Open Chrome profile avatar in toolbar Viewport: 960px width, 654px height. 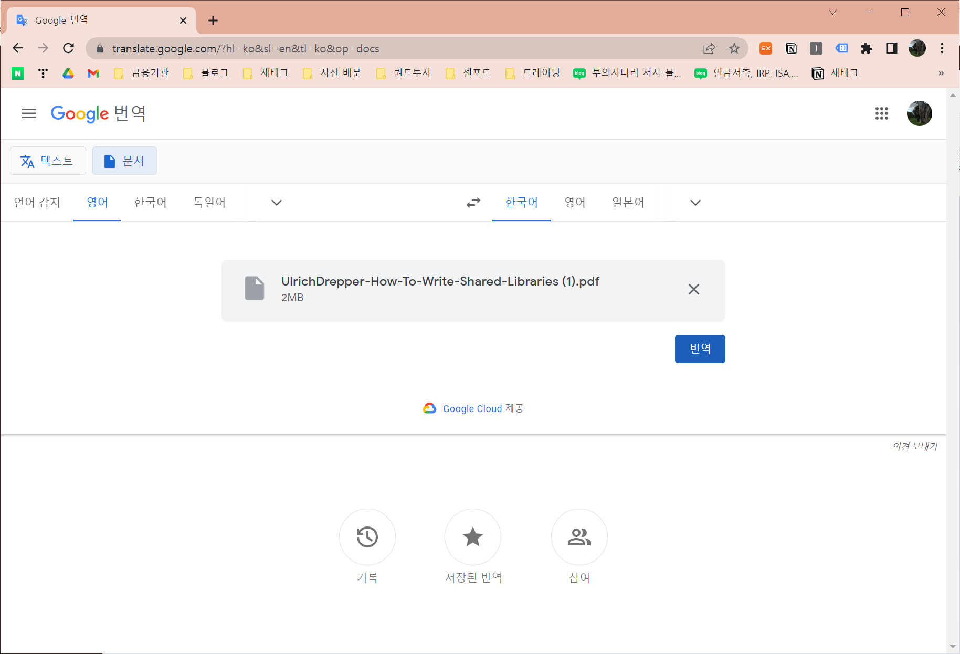point(917,48)
